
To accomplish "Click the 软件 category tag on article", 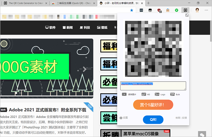I will click(x=3, y=110).
